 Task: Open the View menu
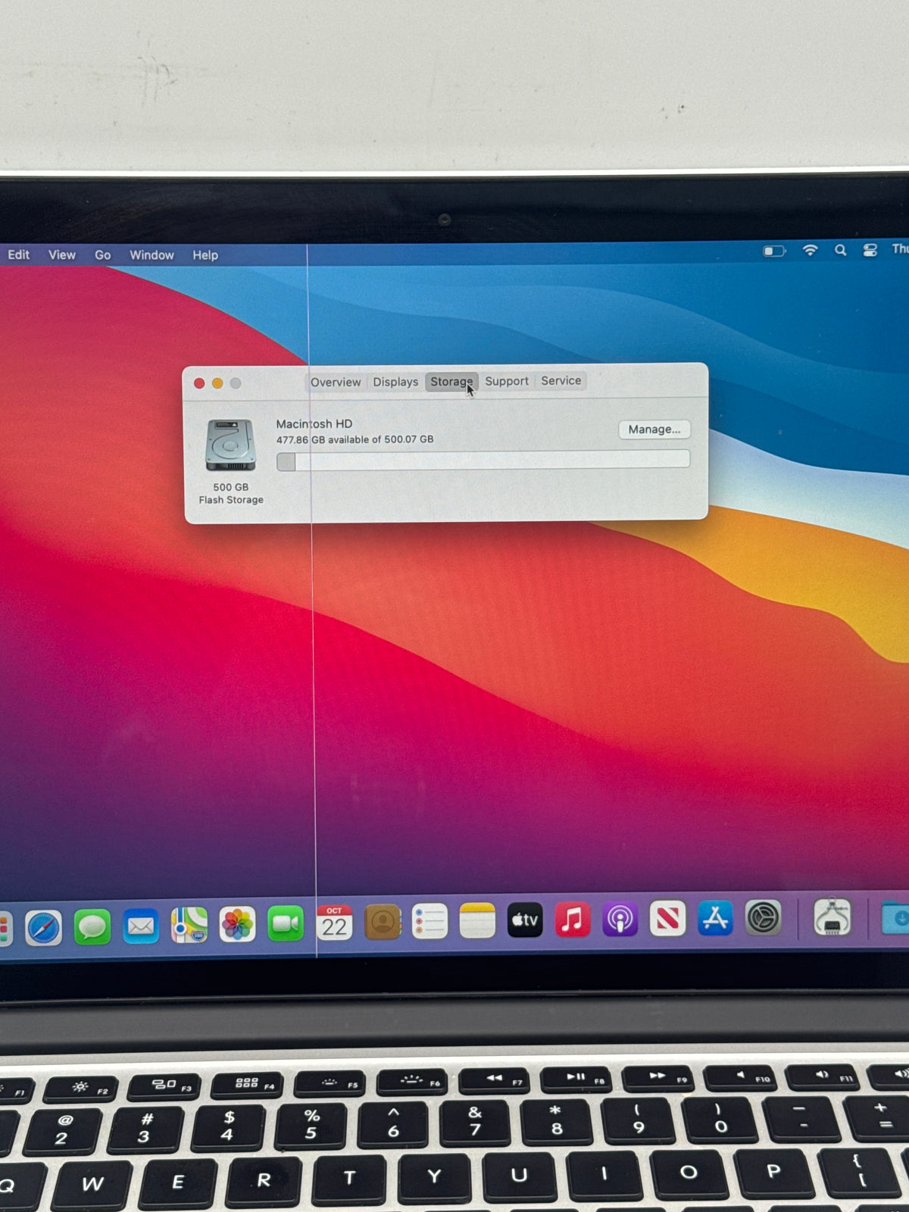pos(61,255)
